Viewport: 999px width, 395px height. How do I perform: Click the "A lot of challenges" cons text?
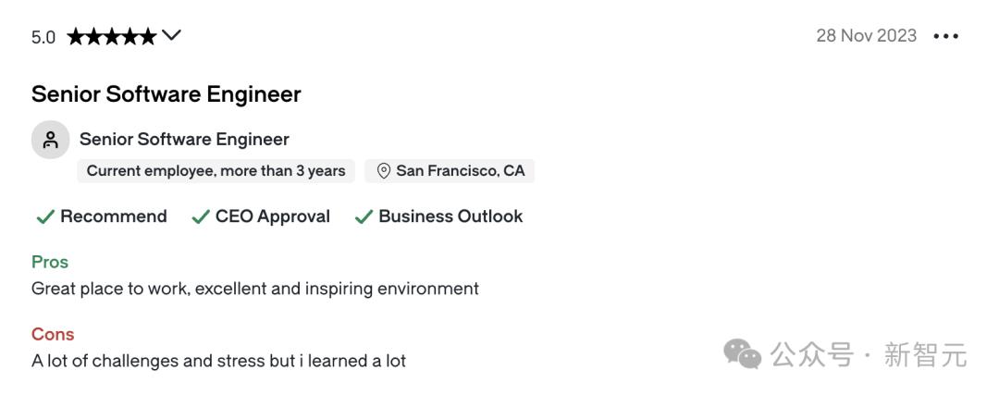(x=218, y=361)
